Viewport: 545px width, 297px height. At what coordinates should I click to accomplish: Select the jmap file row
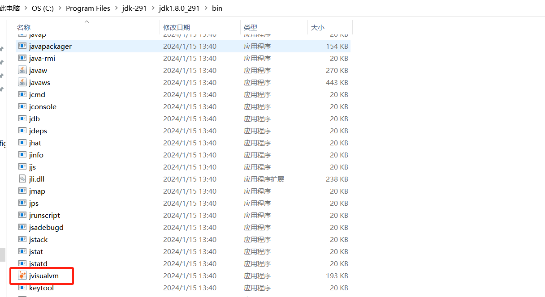click(x=37, y=191)
